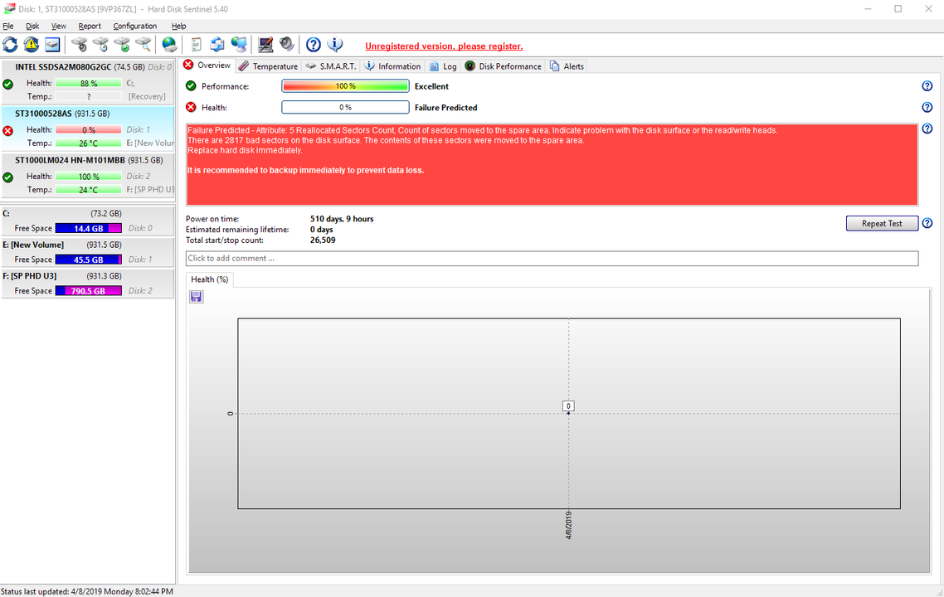Screen dimensions: 944x597
Task: Switch to the S.M.A.R.T. tab
Action: pos(330,66)
